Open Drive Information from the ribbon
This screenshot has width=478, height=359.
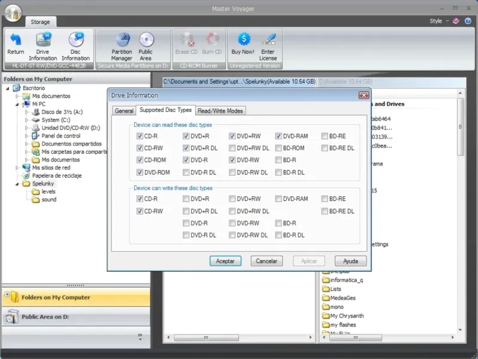(x=42, y=47)
